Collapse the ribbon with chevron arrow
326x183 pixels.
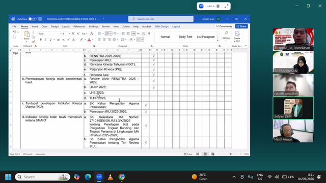246,45
